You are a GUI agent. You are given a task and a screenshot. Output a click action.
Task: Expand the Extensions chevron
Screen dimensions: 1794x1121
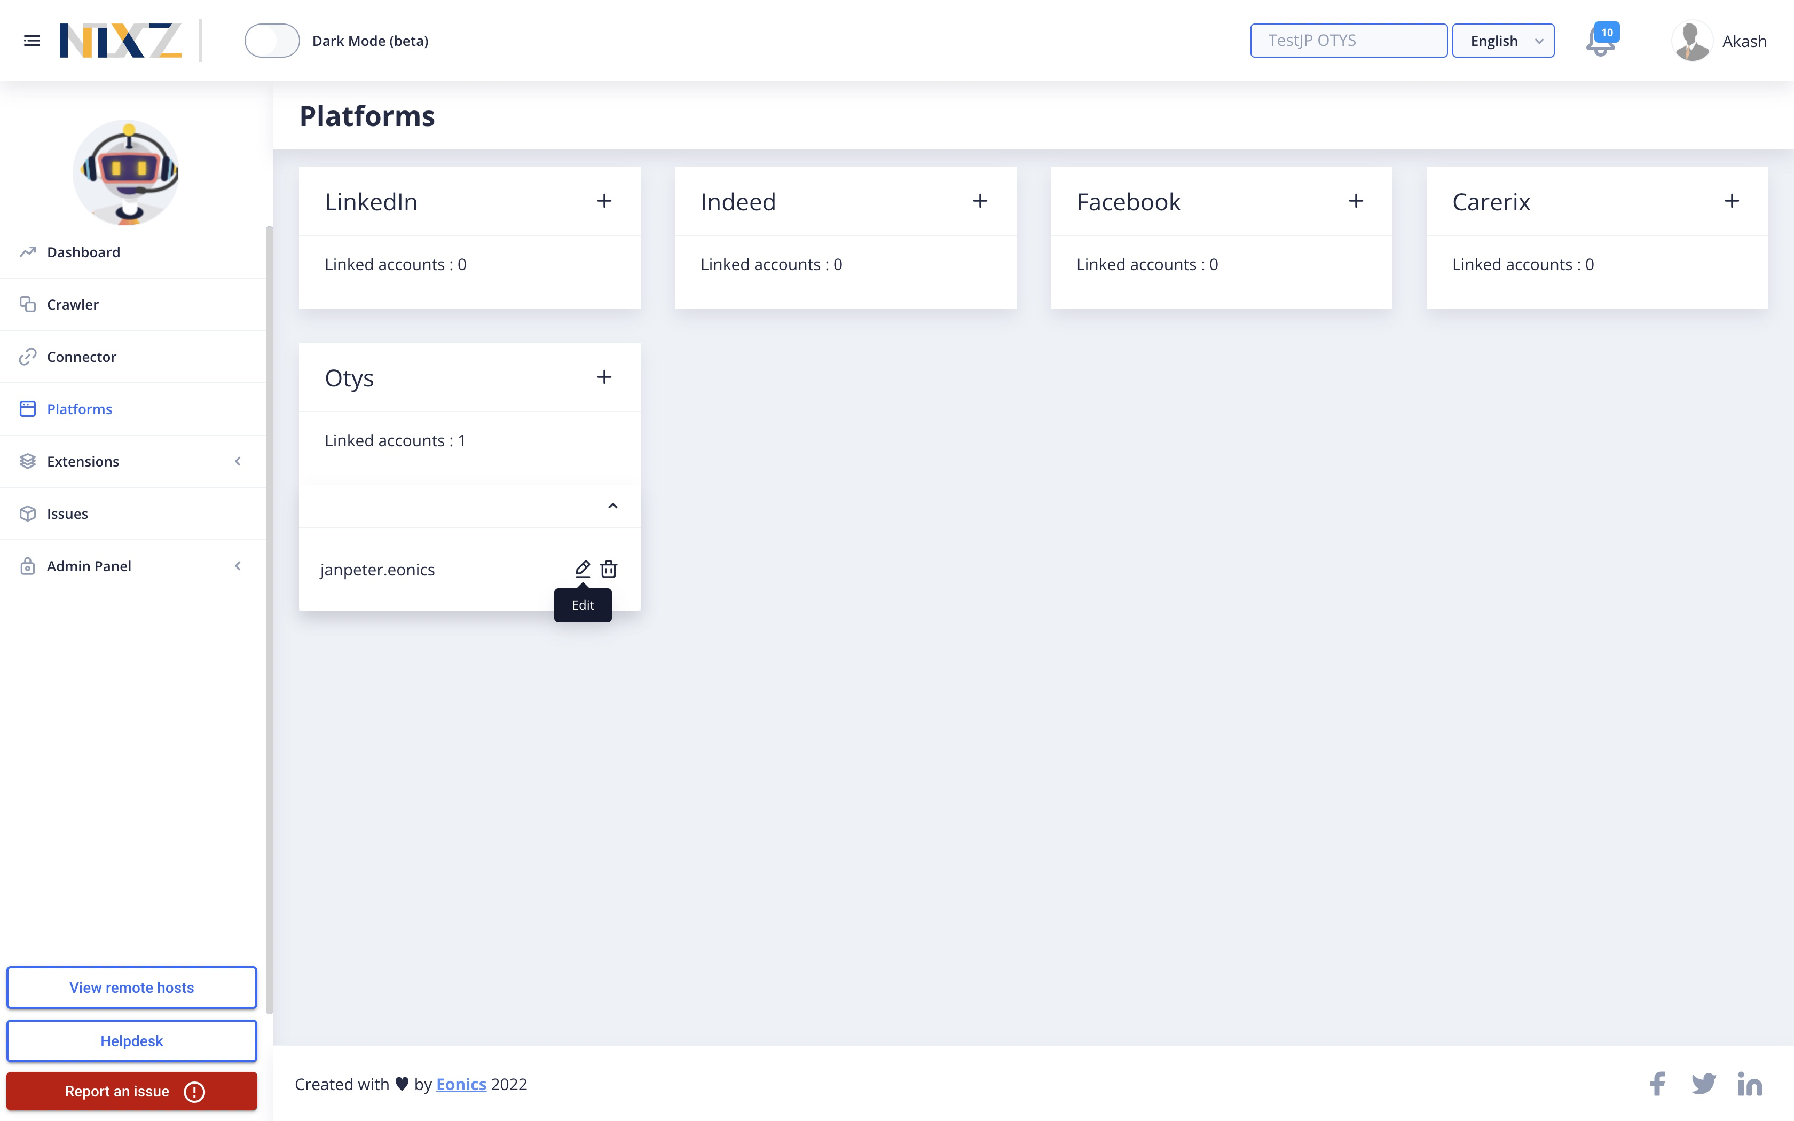[x=238, y=461]
